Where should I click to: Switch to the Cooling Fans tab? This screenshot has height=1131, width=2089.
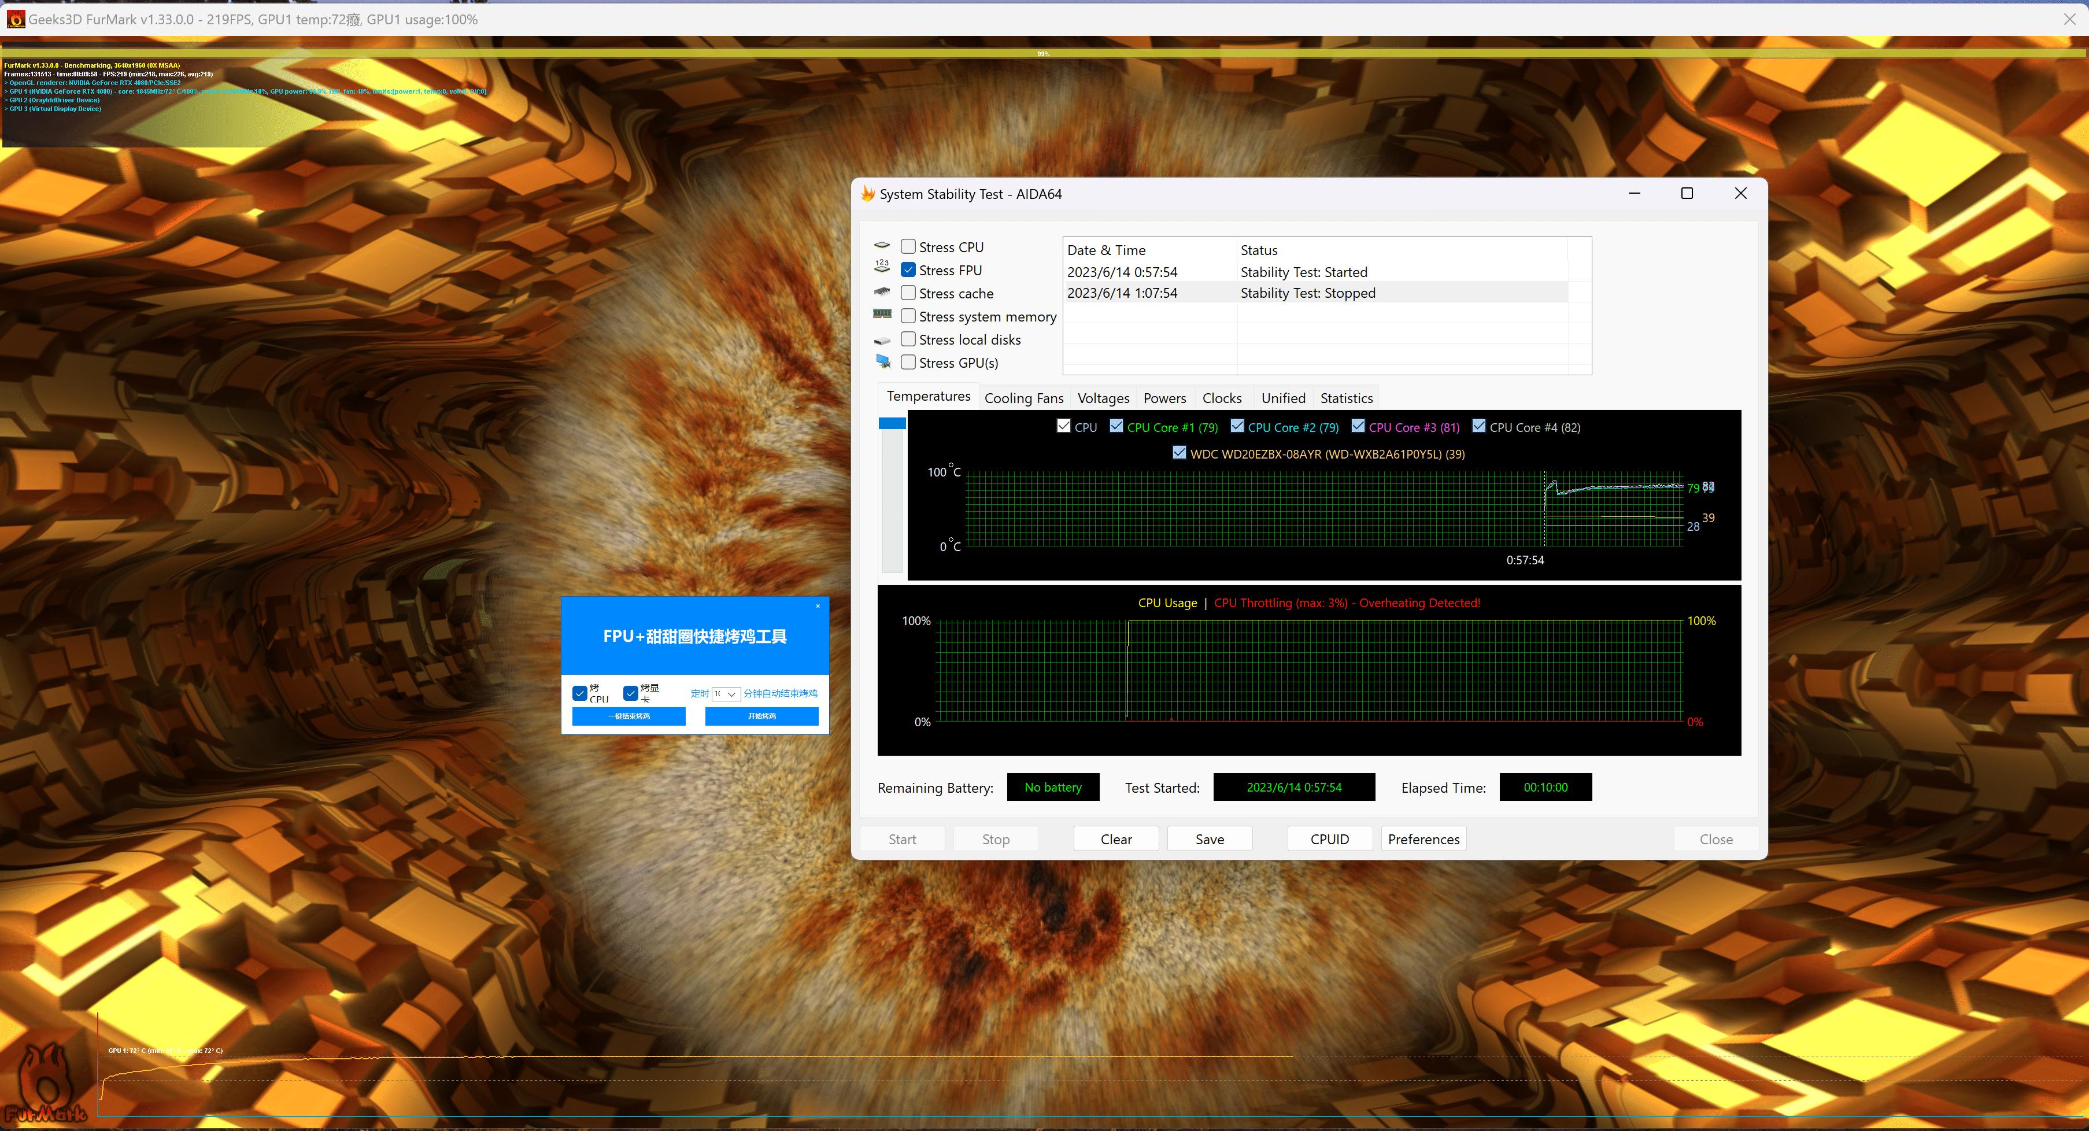[x=1023, y=398]
